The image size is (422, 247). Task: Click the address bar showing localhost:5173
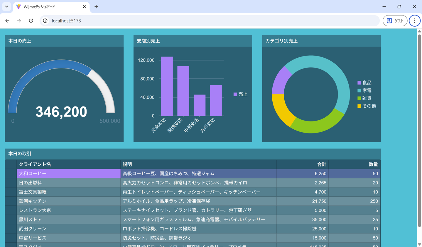[205, 21]
